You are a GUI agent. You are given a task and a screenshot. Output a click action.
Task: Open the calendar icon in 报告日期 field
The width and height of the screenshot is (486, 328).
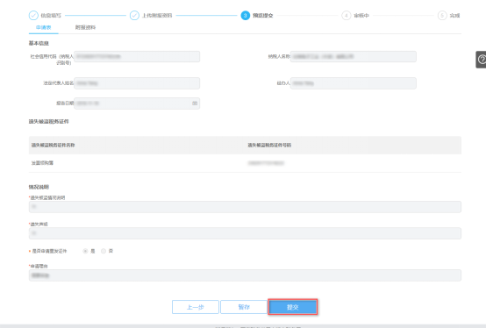coord(195,103)
